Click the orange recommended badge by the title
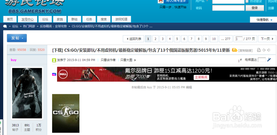 click(x=234, y=50)
